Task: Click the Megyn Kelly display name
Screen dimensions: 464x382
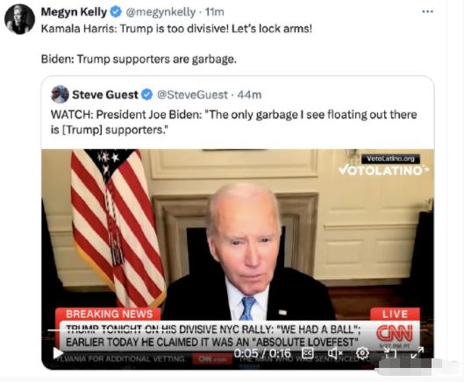Action: click(x=74, y=12)
